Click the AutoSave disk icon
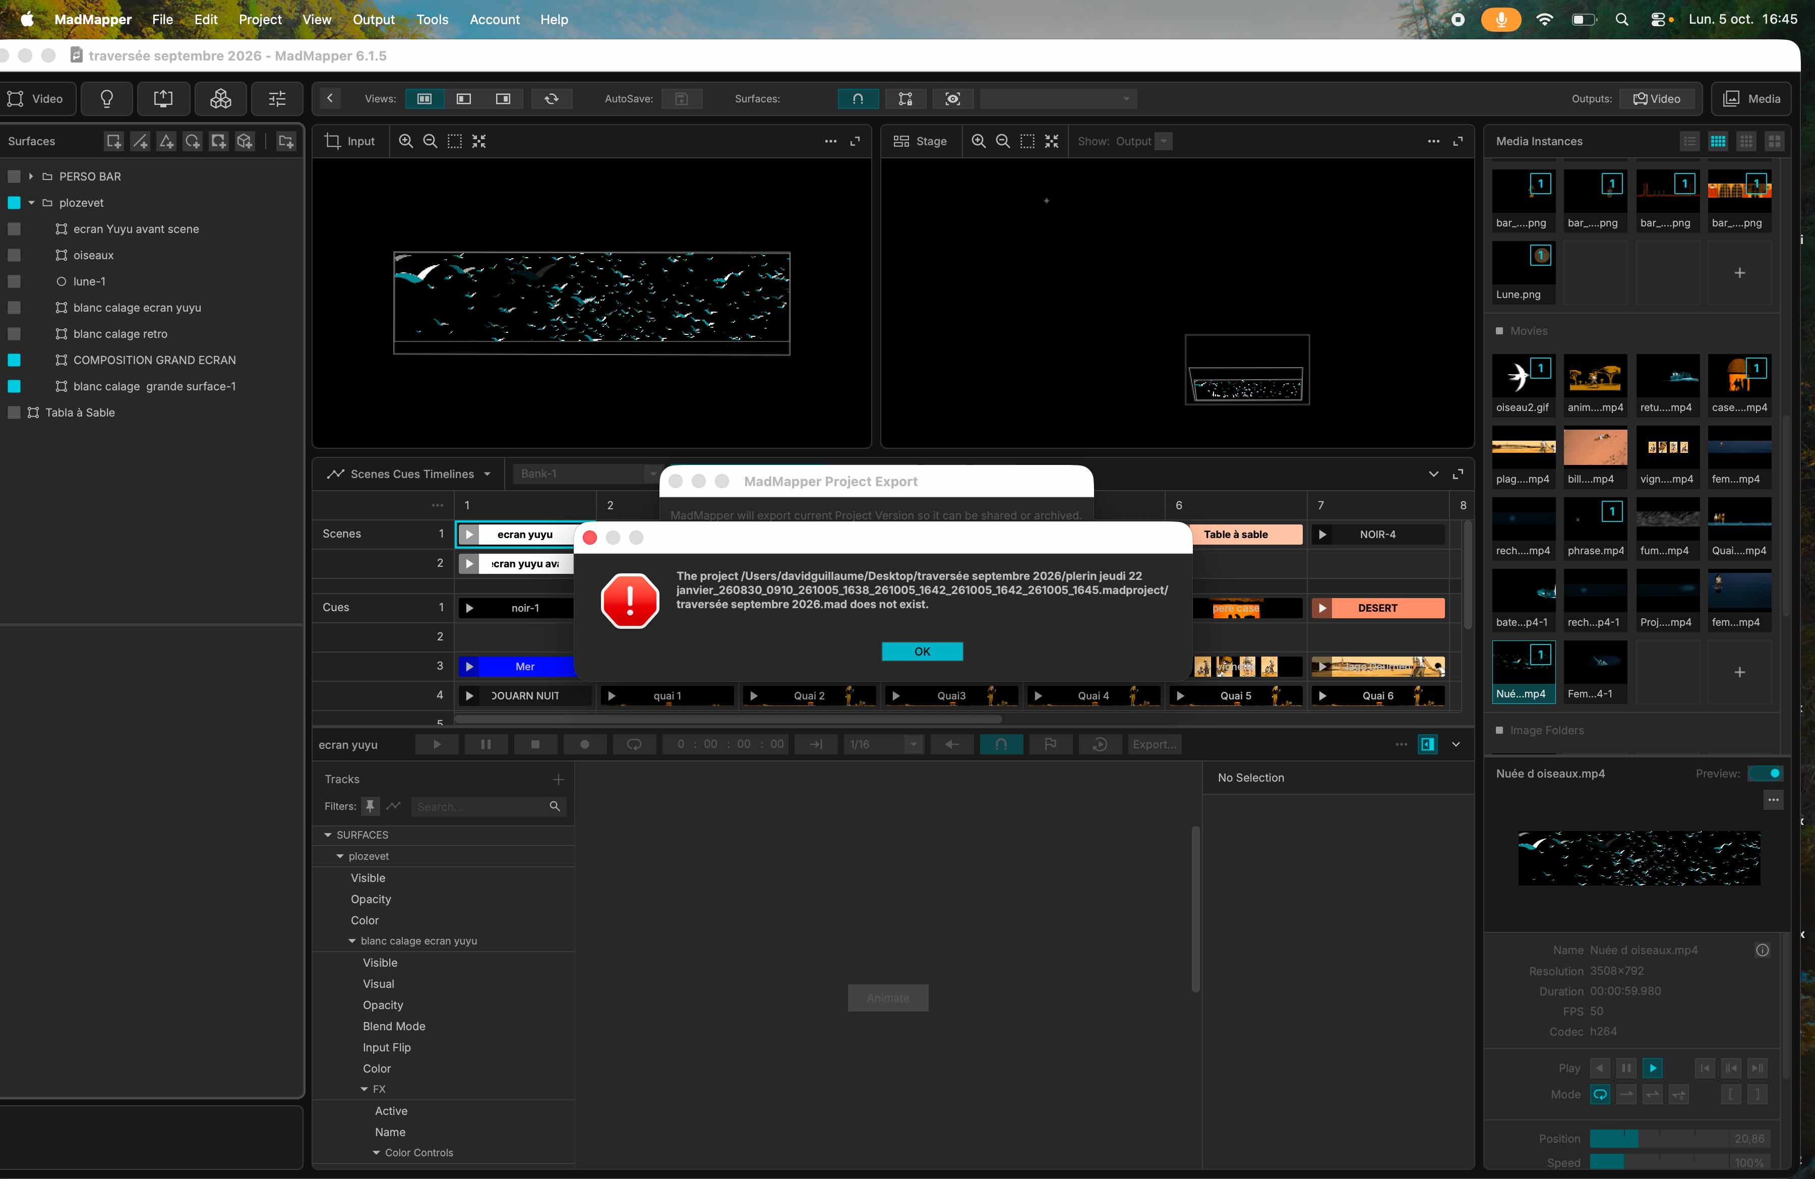The width and height of the screenshot is (1815, 1179). click(x=682, y=98)
